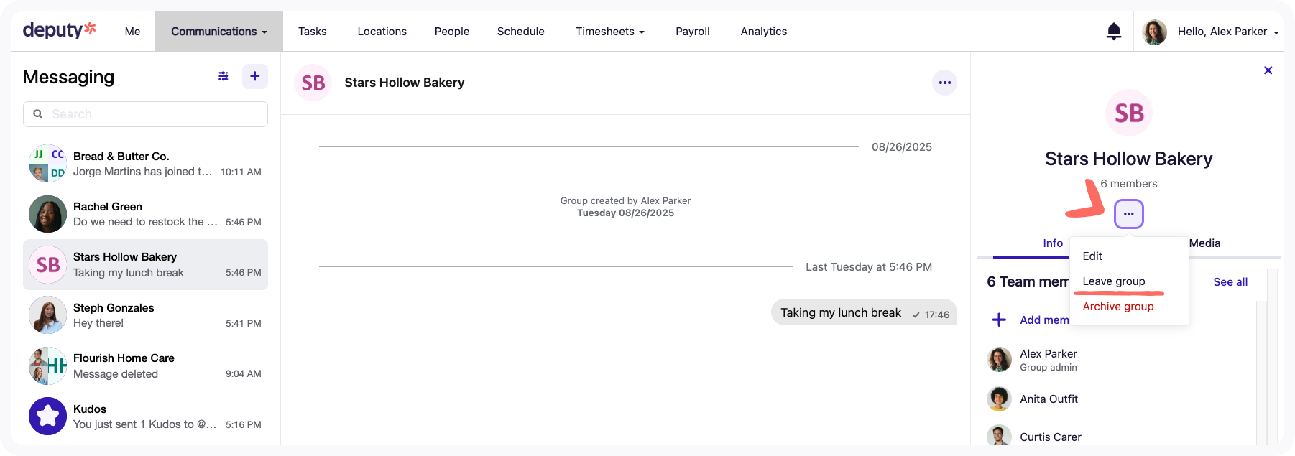Close the group info panel
The width and height of the screenshot is (1295, 456).
(1268, 70)
